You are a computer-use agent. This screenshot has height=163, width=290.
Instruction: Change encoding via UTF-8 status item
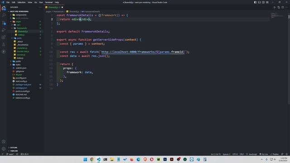[235, 154]
